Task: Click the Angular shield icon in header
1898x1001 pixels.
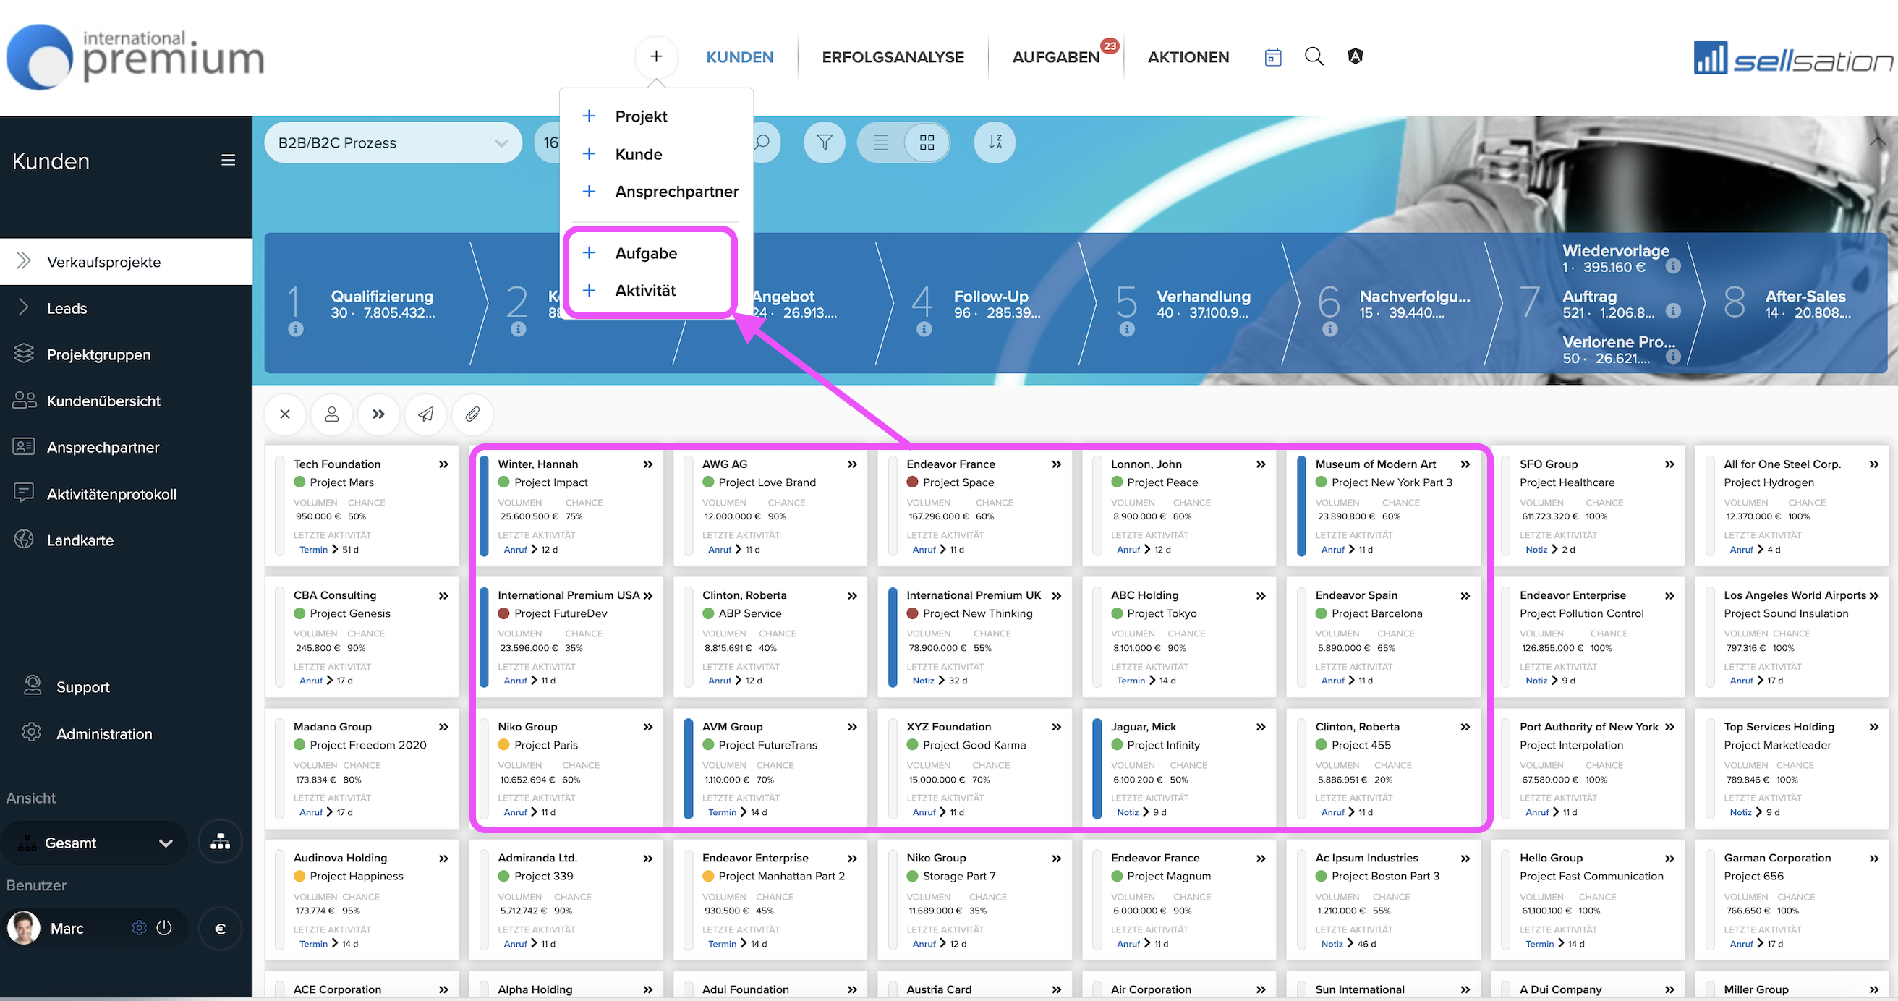Action: coord(1355,56)
